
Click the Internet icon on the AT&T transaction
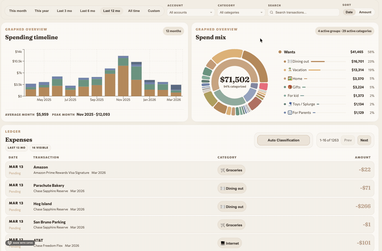point(222,243)
